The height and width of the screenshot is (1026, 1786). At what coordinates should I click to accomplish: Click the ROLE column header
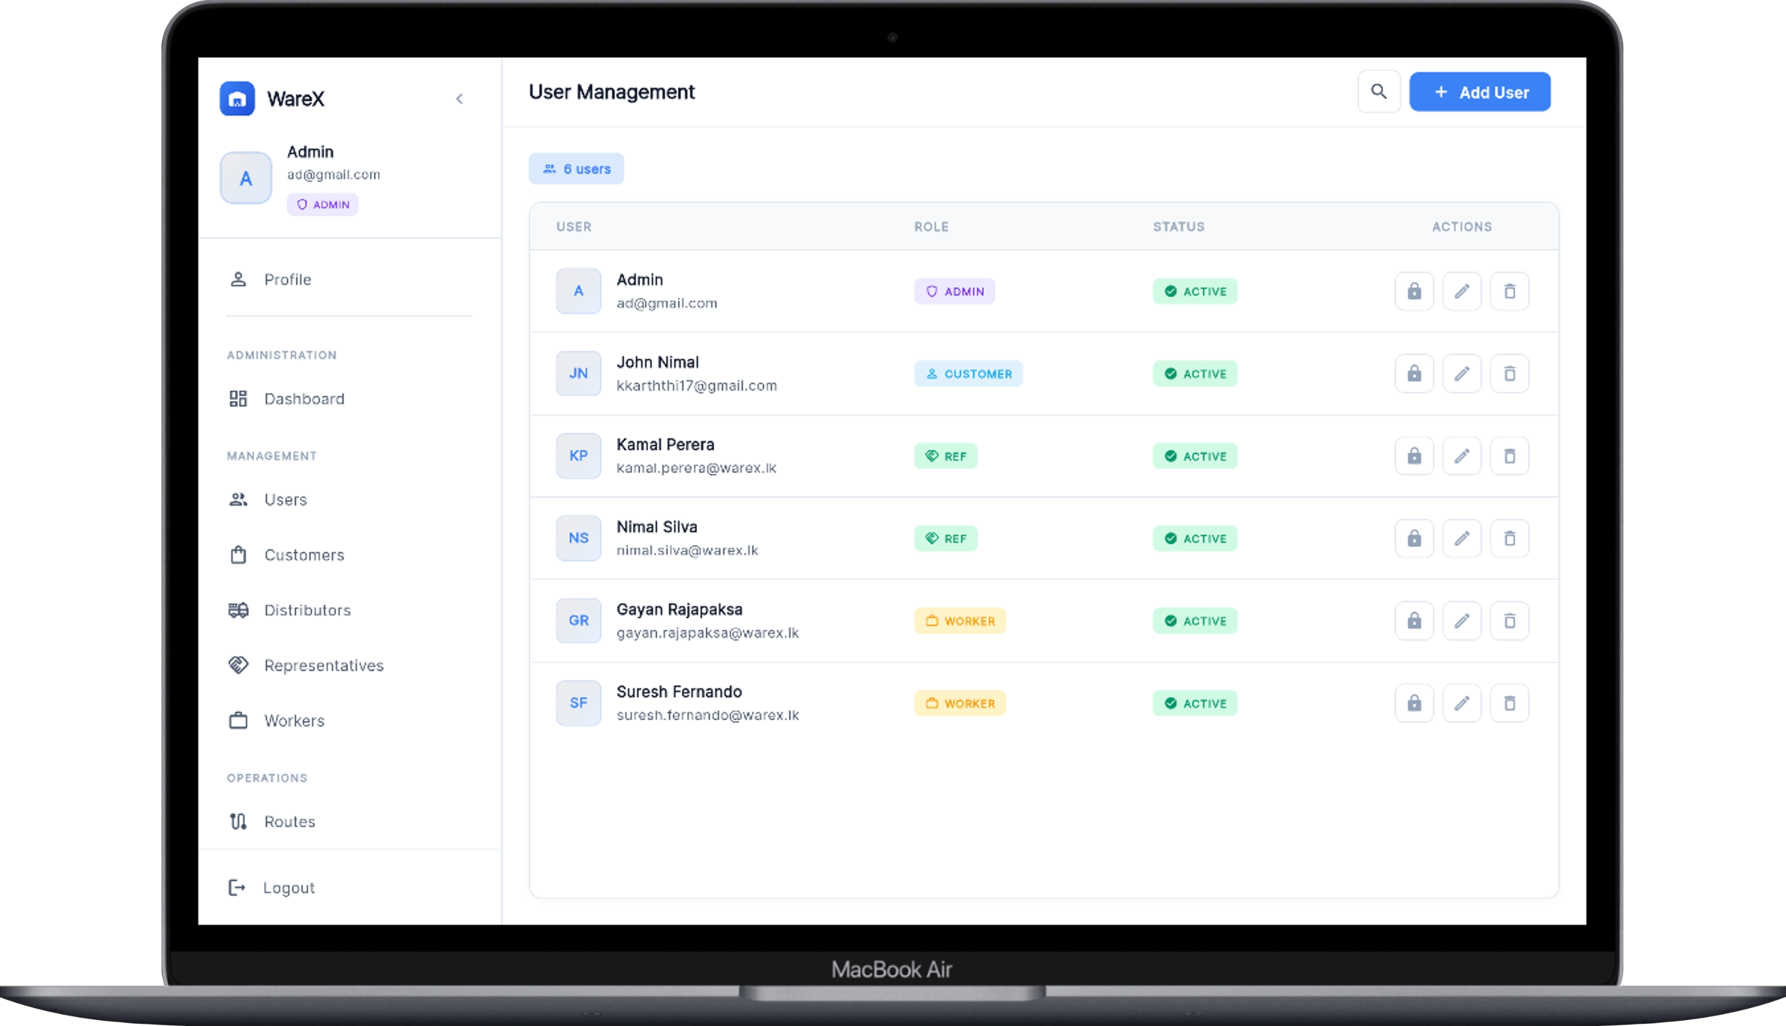click(931, 227)
